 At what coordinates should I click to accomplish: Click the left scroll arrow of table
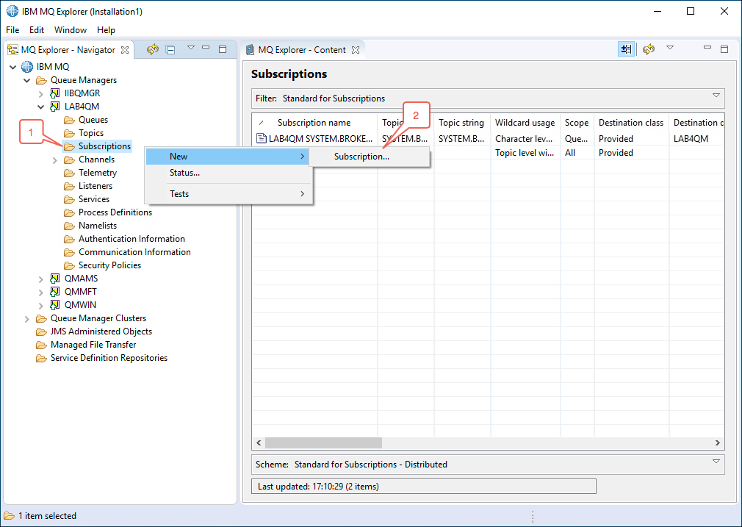(x=259, y=442)
